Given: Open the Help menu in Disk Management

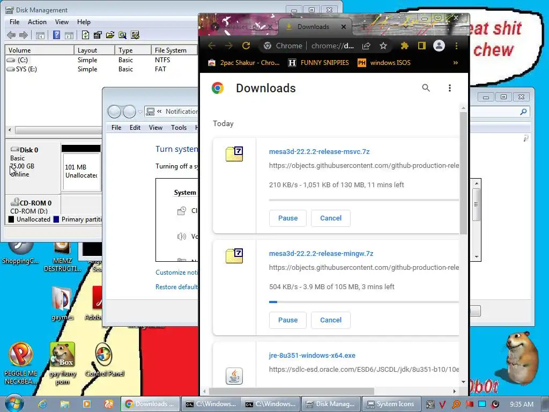Looking at the screenshot, I should pyautogui.click(x=84, y=21).
